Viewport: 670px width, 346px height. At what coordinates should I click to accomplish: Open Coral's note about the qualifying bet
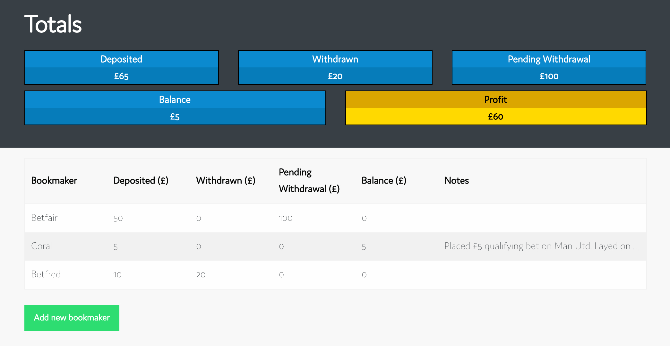(x=541, y=246)
